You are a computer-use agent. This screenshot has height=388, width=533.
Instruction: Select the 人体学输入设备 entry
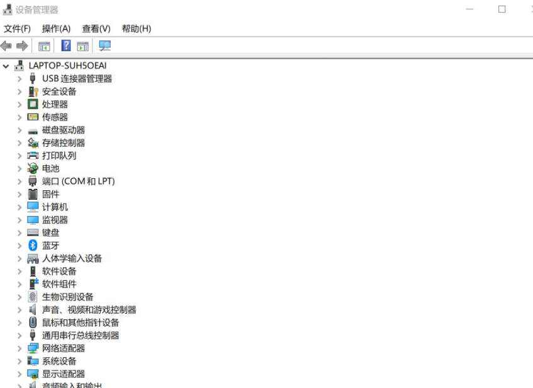[x=72, y=258]
